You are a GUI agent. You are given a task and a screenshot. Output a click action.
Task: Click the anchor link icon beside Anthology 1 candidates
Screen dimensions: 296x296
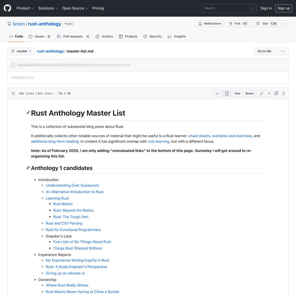pyautogui.click(x=28, y=168)
